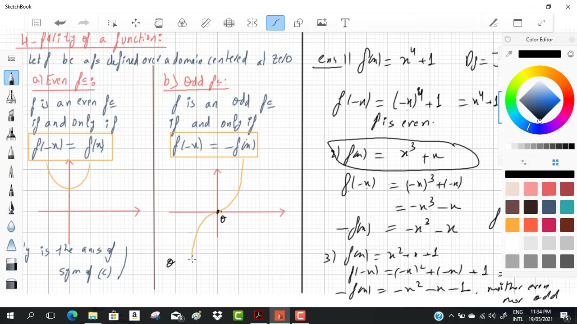
Task: Toggle the transparent color icon
Action: (x=570, y=54)
